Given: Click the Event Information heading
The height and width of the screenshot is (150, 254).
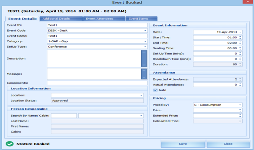Looking at the screenshot, I should click(x=170, y=25).
